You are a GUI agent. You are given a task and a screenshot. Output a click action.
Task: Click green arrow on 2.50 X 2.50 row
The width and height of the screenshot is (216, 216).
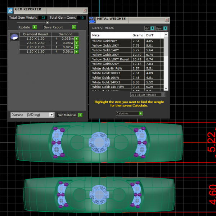pyautogui.click(x=76, y=43)
